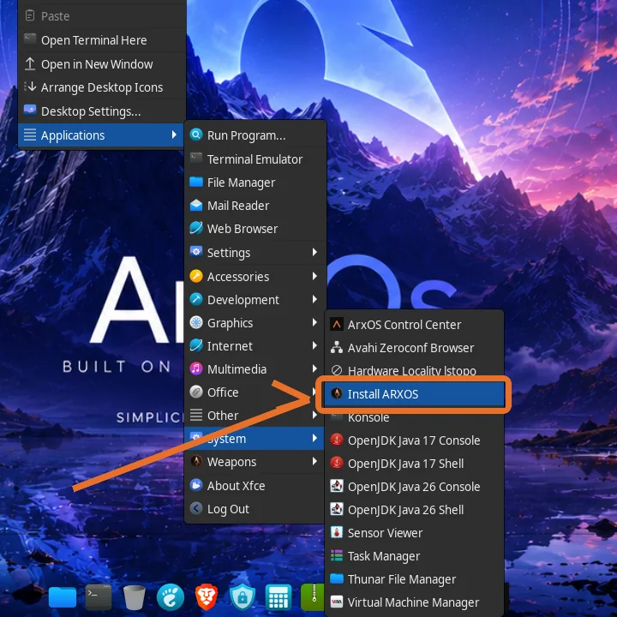Open Thunar File Manager

coord(414,579)
